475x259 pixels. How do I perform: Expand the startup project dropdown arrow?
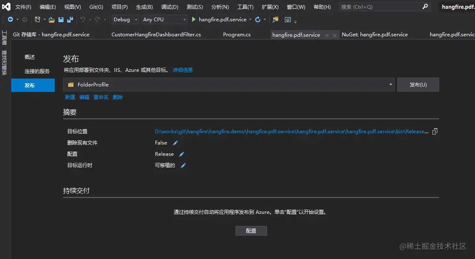point(250,19)
